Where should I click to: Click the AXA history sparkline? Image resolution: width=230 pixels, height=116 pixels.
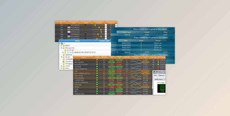tap(136, 71)
